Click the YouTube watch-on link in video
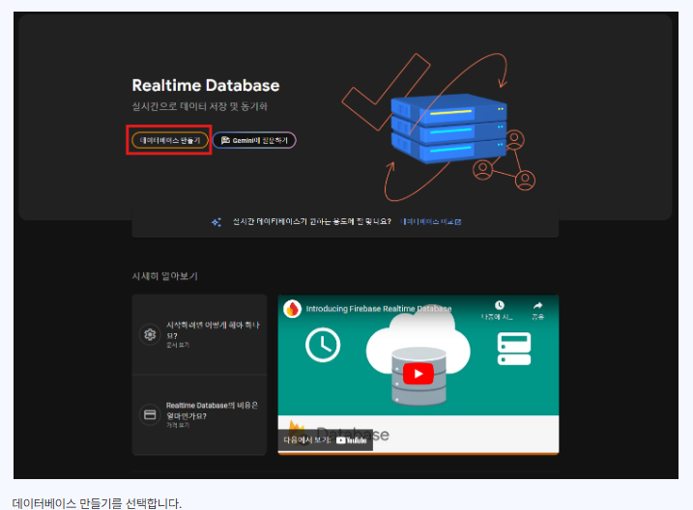 (x=326, y=440)
